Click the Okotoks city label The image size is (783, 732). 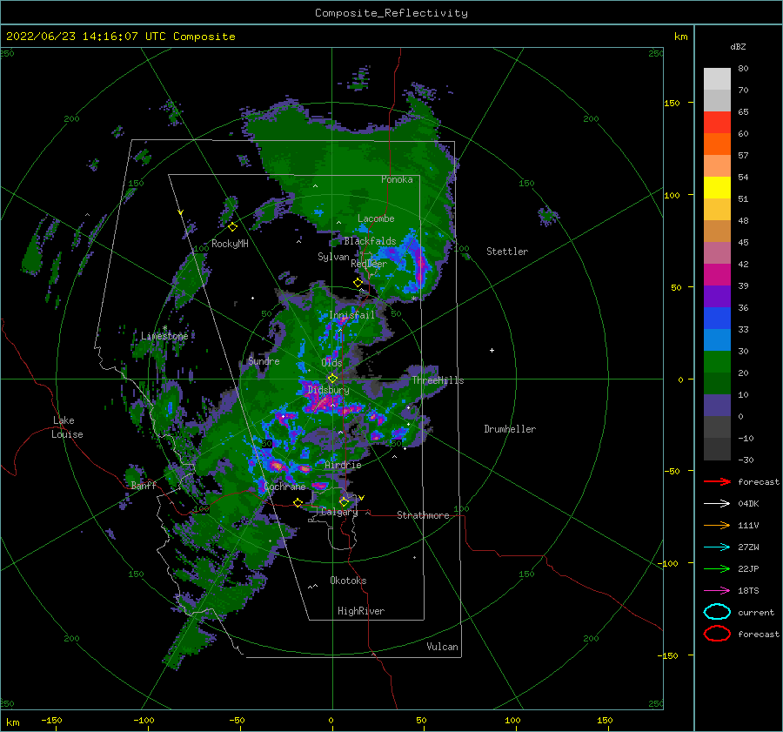(348, 581)
